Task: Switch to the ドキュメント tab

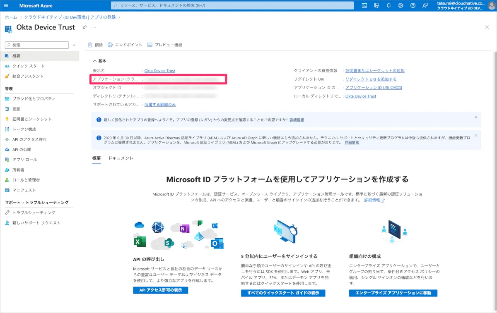Action: point(121,158)
